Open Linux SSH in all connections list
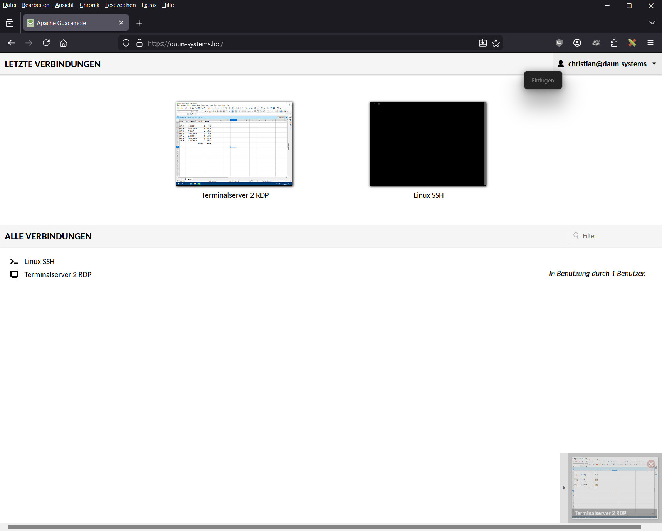 pos(39,262)
